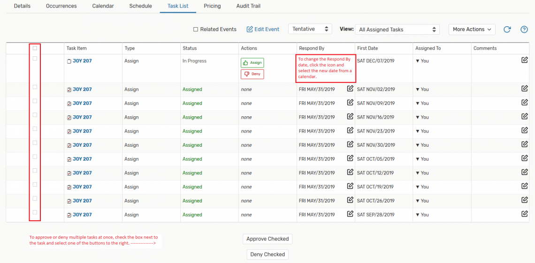The width and height of the screenshot is (535, 263).
Task: Open the All Assigned Tasks view dropdown
Action: click(397, 30)
